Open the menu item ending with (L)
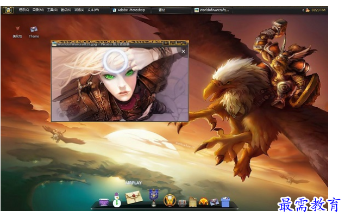The image size is (345, 222). coord(79,10)
